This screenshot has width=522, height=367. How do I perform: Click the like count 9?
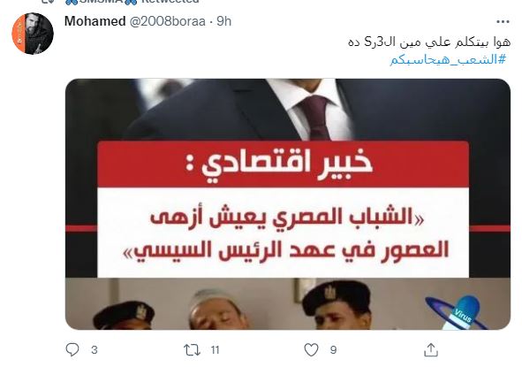[x=333, y=350]
